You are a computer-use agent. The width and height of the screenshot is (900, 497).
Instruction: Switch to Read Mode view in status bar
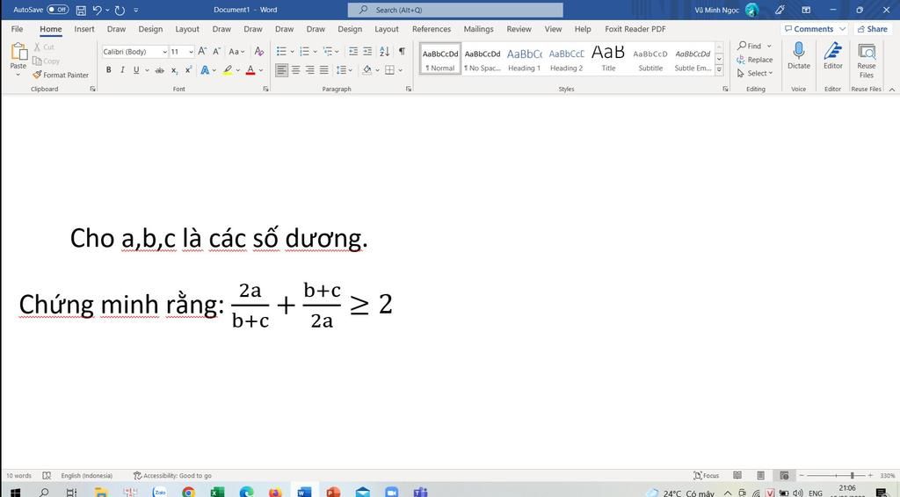737,475
